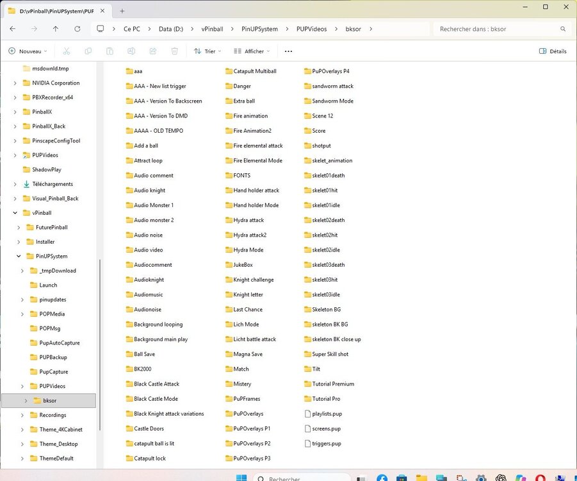Viewport: 577px width, 481px height.
Task: Open the Afficher view dropdown
Action: coord(252,51)
